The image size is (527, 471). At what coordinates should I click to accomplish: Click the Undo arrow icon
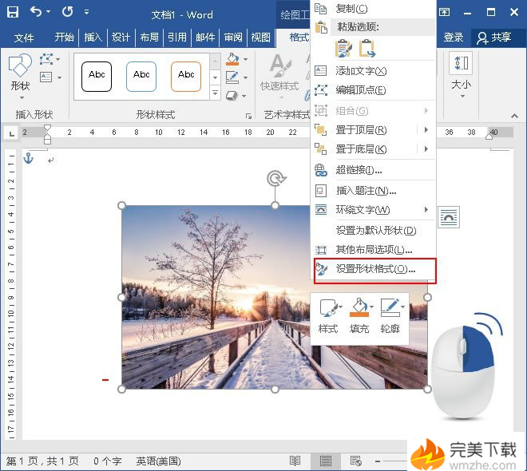point(36,12)
